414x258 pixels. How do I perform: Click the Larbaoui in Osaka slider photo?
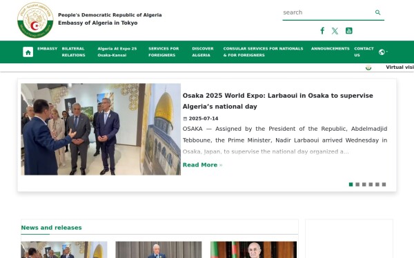click(x=101, y=129)
